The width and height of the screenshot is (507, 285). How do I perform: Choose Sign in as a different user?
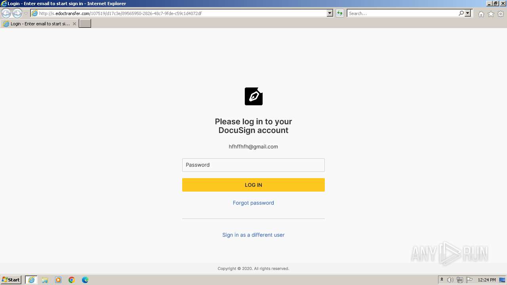click(253, 235)
